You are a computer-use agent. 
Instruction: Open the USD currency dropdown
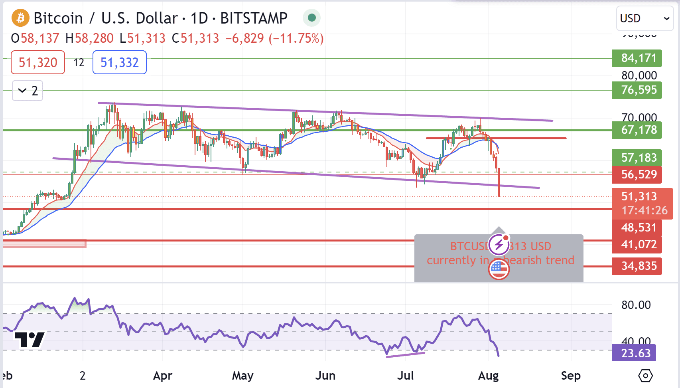pyautogui.click(x=645, y=18)
